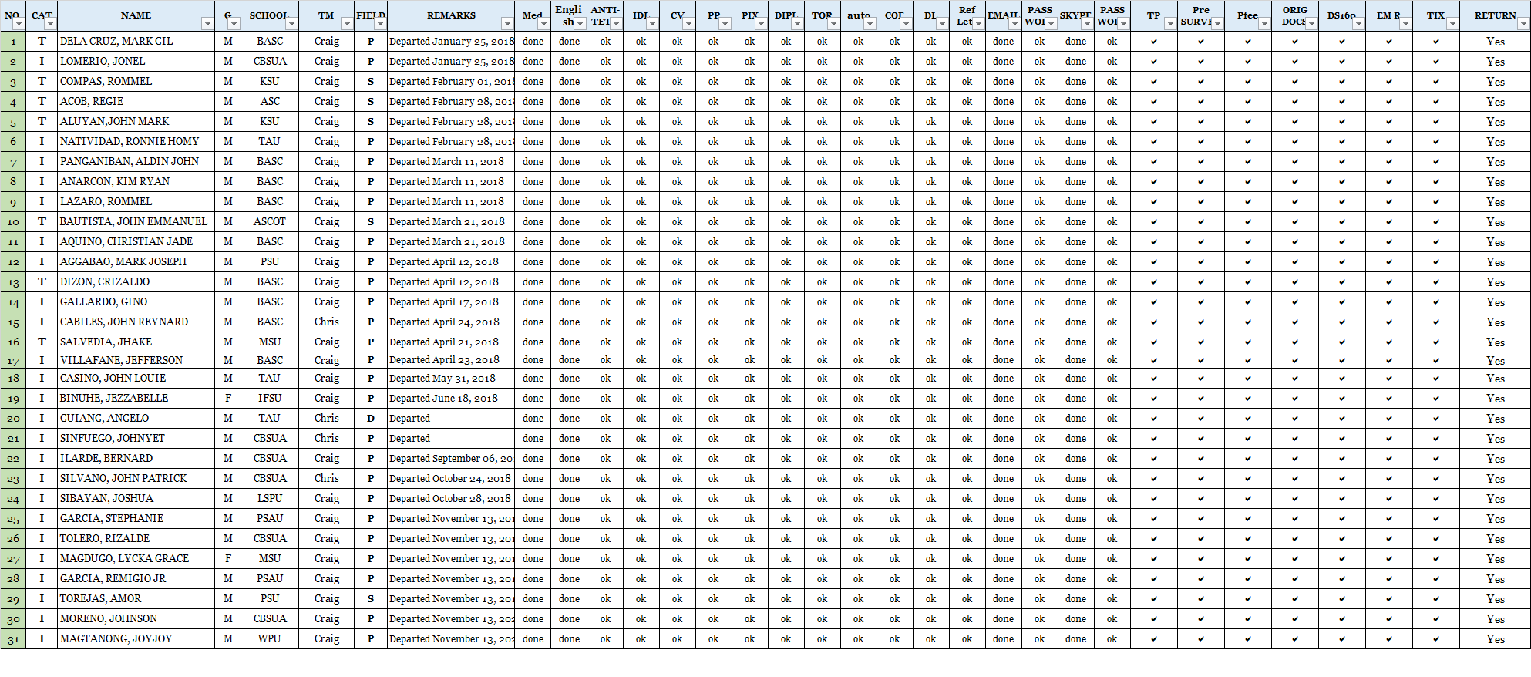
Task: Select the remark 'Departed May 31, 2018'
Action: point(451,379)
